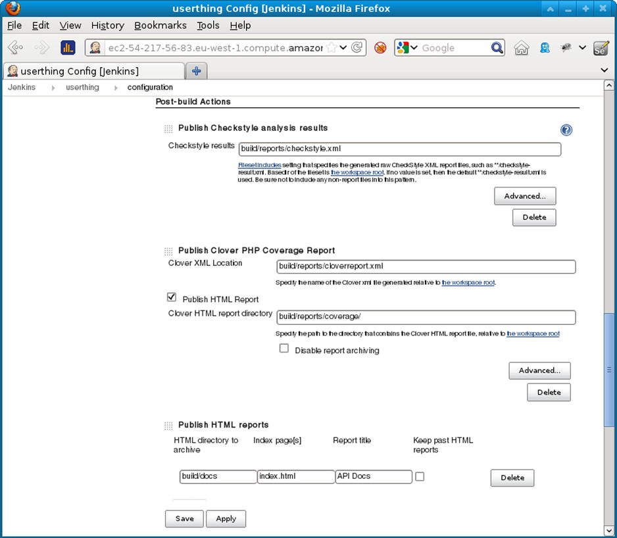Viewport: 617px width, 538px height.
Task: Click the Home icon in toolbar
Action: tap(521, 47)
